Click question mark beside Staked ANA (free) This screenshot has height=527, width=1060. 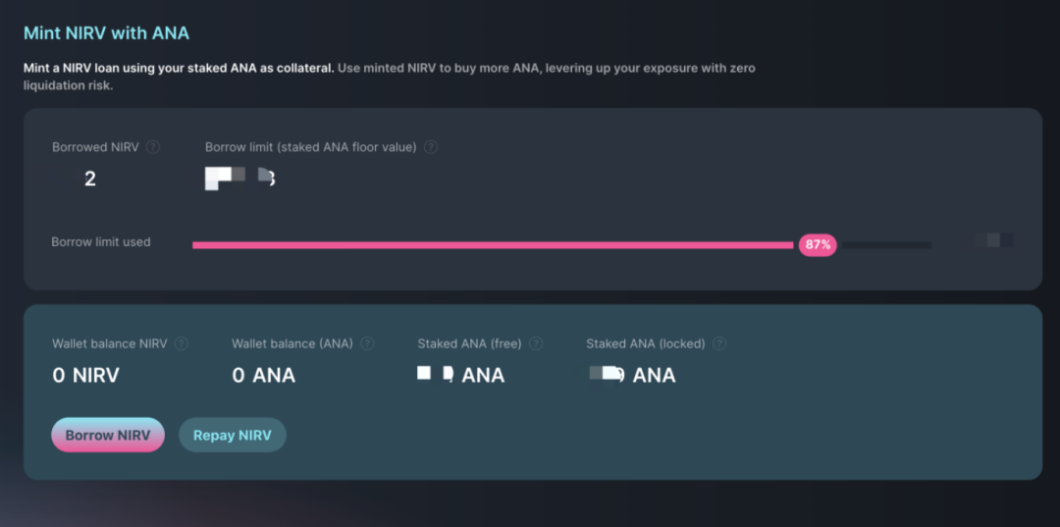[x=536, y=343]
